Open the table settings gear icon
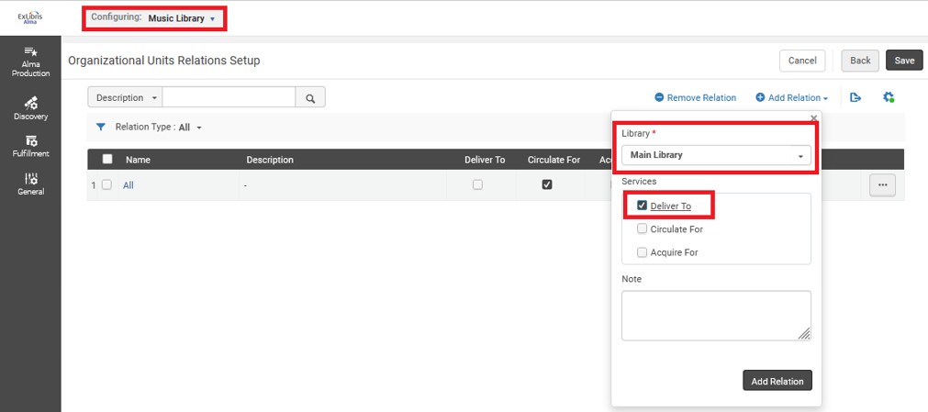Screen dimensions: 928x412 tap(889, 97)
